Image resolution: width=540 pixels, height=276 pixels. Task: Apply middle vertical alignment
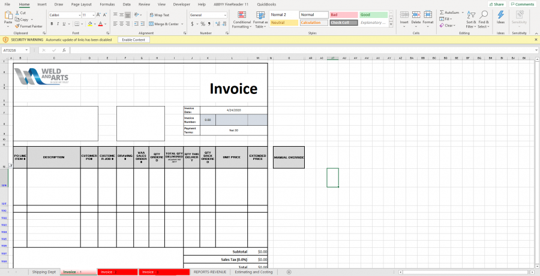(122, 15)
